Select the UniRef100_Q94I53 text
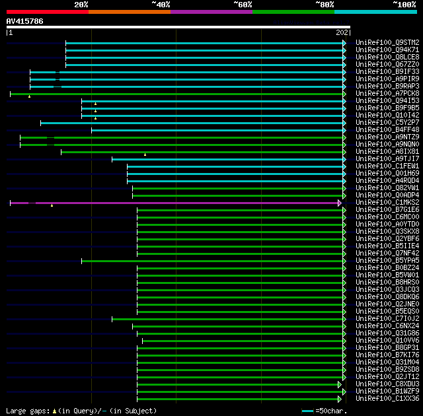Screen dimensions: 423x416 (x=387, y=101)
